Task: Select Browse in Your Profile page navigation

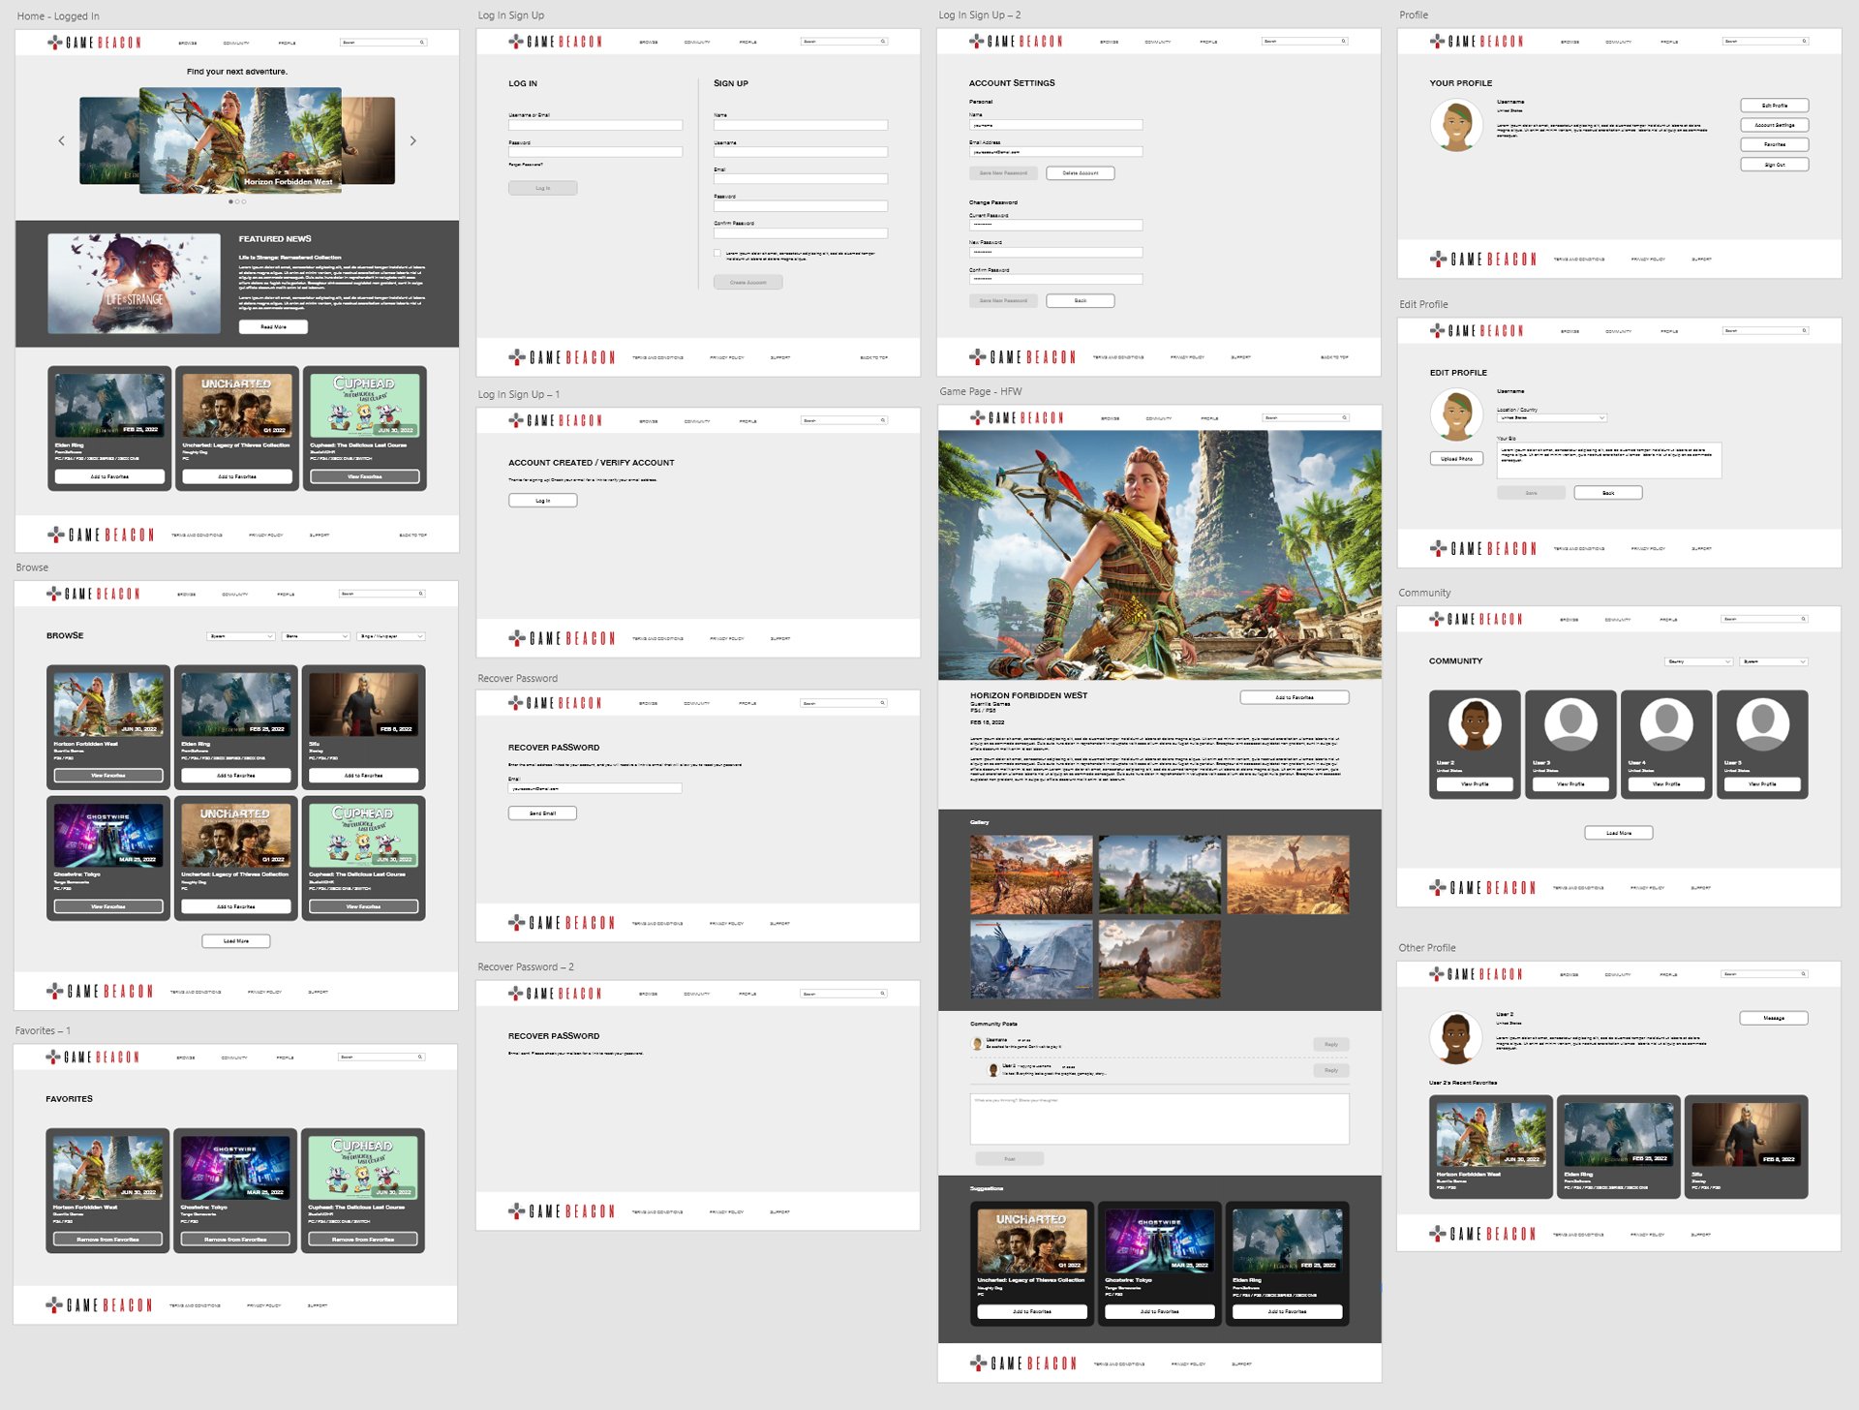Action: pos(1570,43)
